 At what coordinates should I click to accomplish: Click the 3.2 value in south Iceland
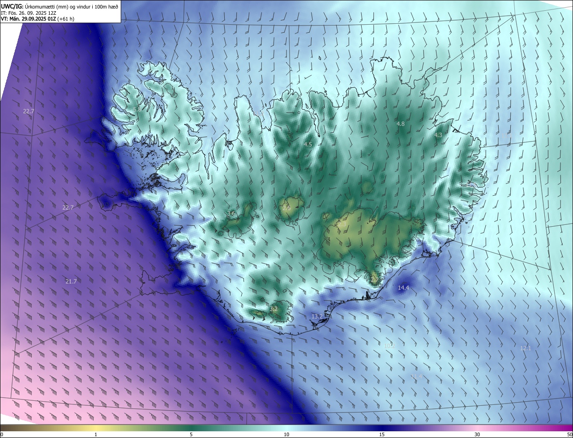tap(274, 309)
